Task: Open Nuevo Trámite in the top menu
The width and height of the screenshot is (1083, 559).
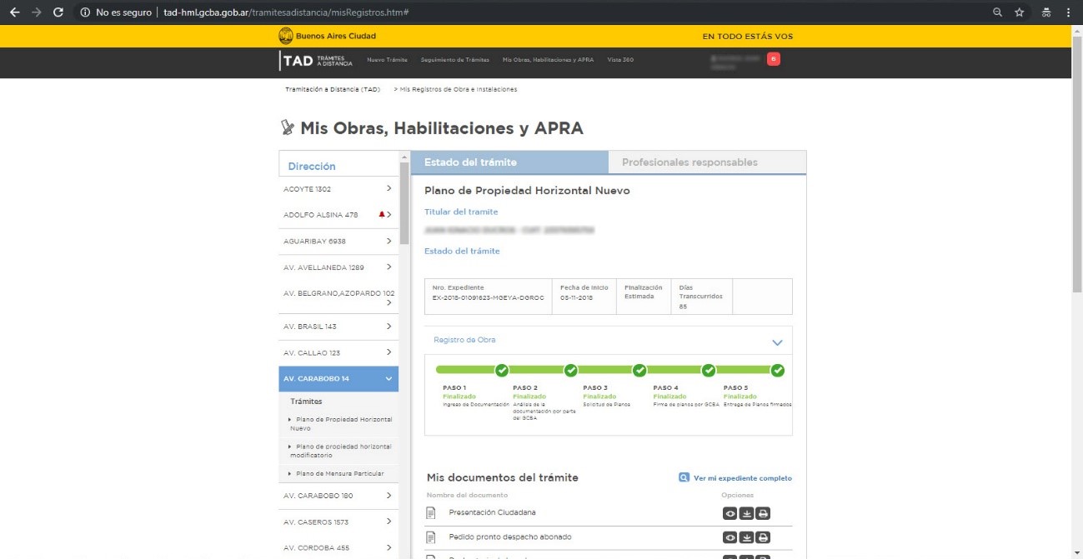Action: pyautogui.click(x=387, y=60)
